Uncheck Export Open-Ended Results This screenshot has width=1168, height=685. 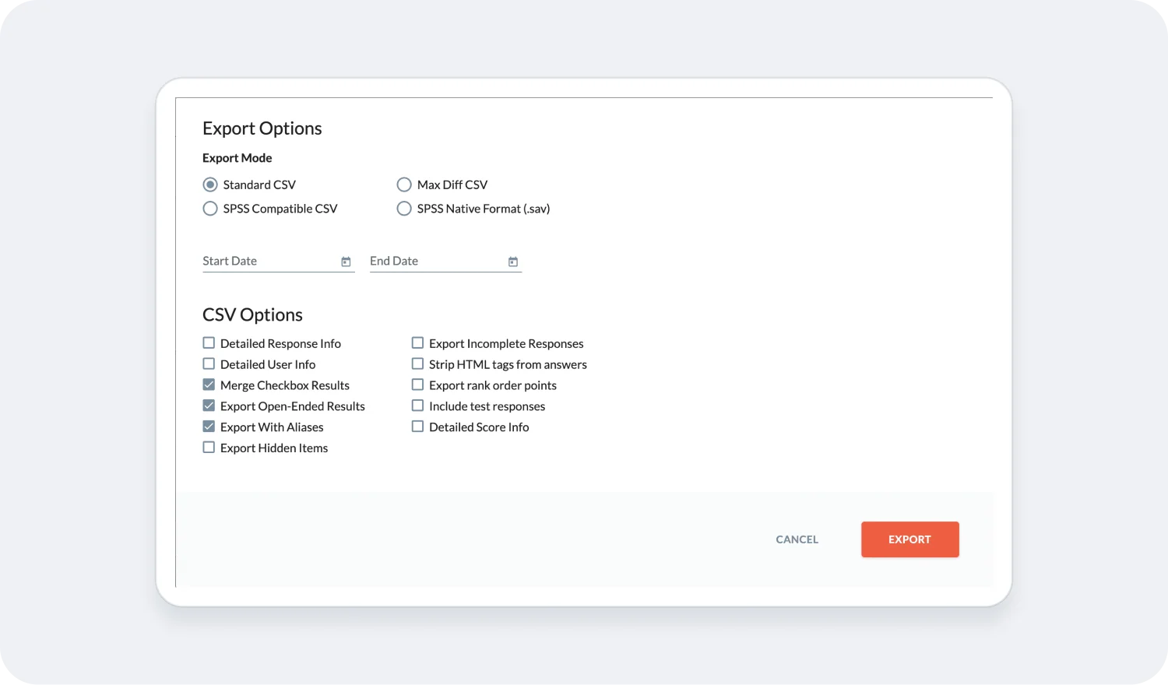click(x=208, y=405)
